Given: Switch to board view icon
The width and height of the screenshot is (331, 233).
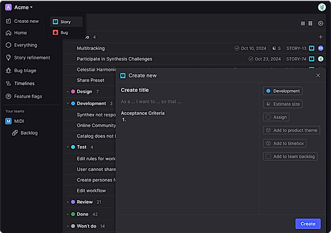Looking at the screenshot, I should click(x=310, y=23).
